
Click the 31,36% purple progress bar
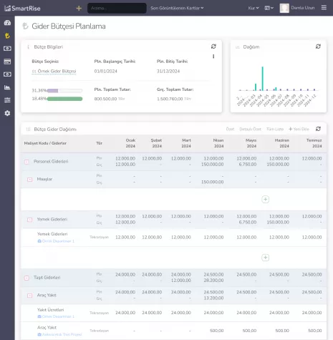click(x=64, y=91)
